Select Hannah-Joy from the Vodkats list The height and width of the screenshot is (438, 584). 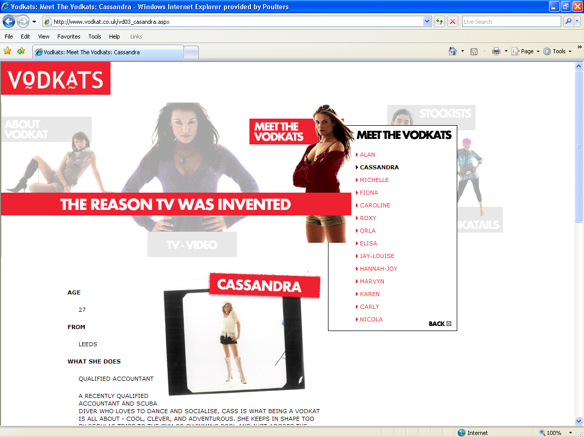point(377,269)
